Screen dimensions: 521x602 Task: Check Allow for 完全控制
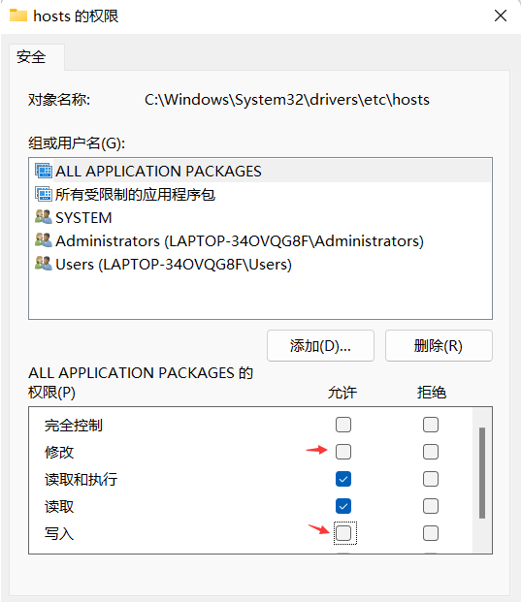pyautogui.click(x=343, y=425)
